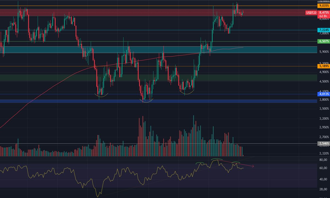The width and height of the screenshot is (330, 198).
Task: Click the 4,500% price scale value
Action: 324,81
